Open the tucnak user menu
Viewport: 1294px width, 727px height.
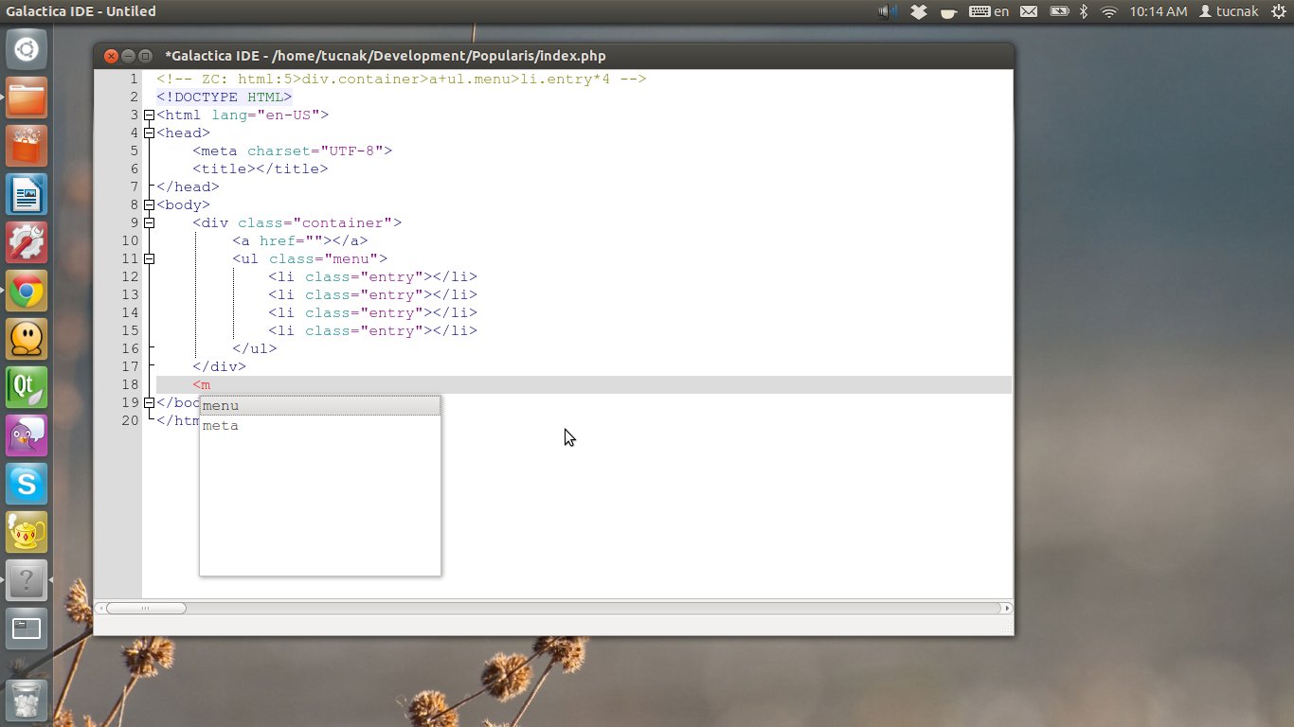pyautogui.click(x=1229, y=11)
